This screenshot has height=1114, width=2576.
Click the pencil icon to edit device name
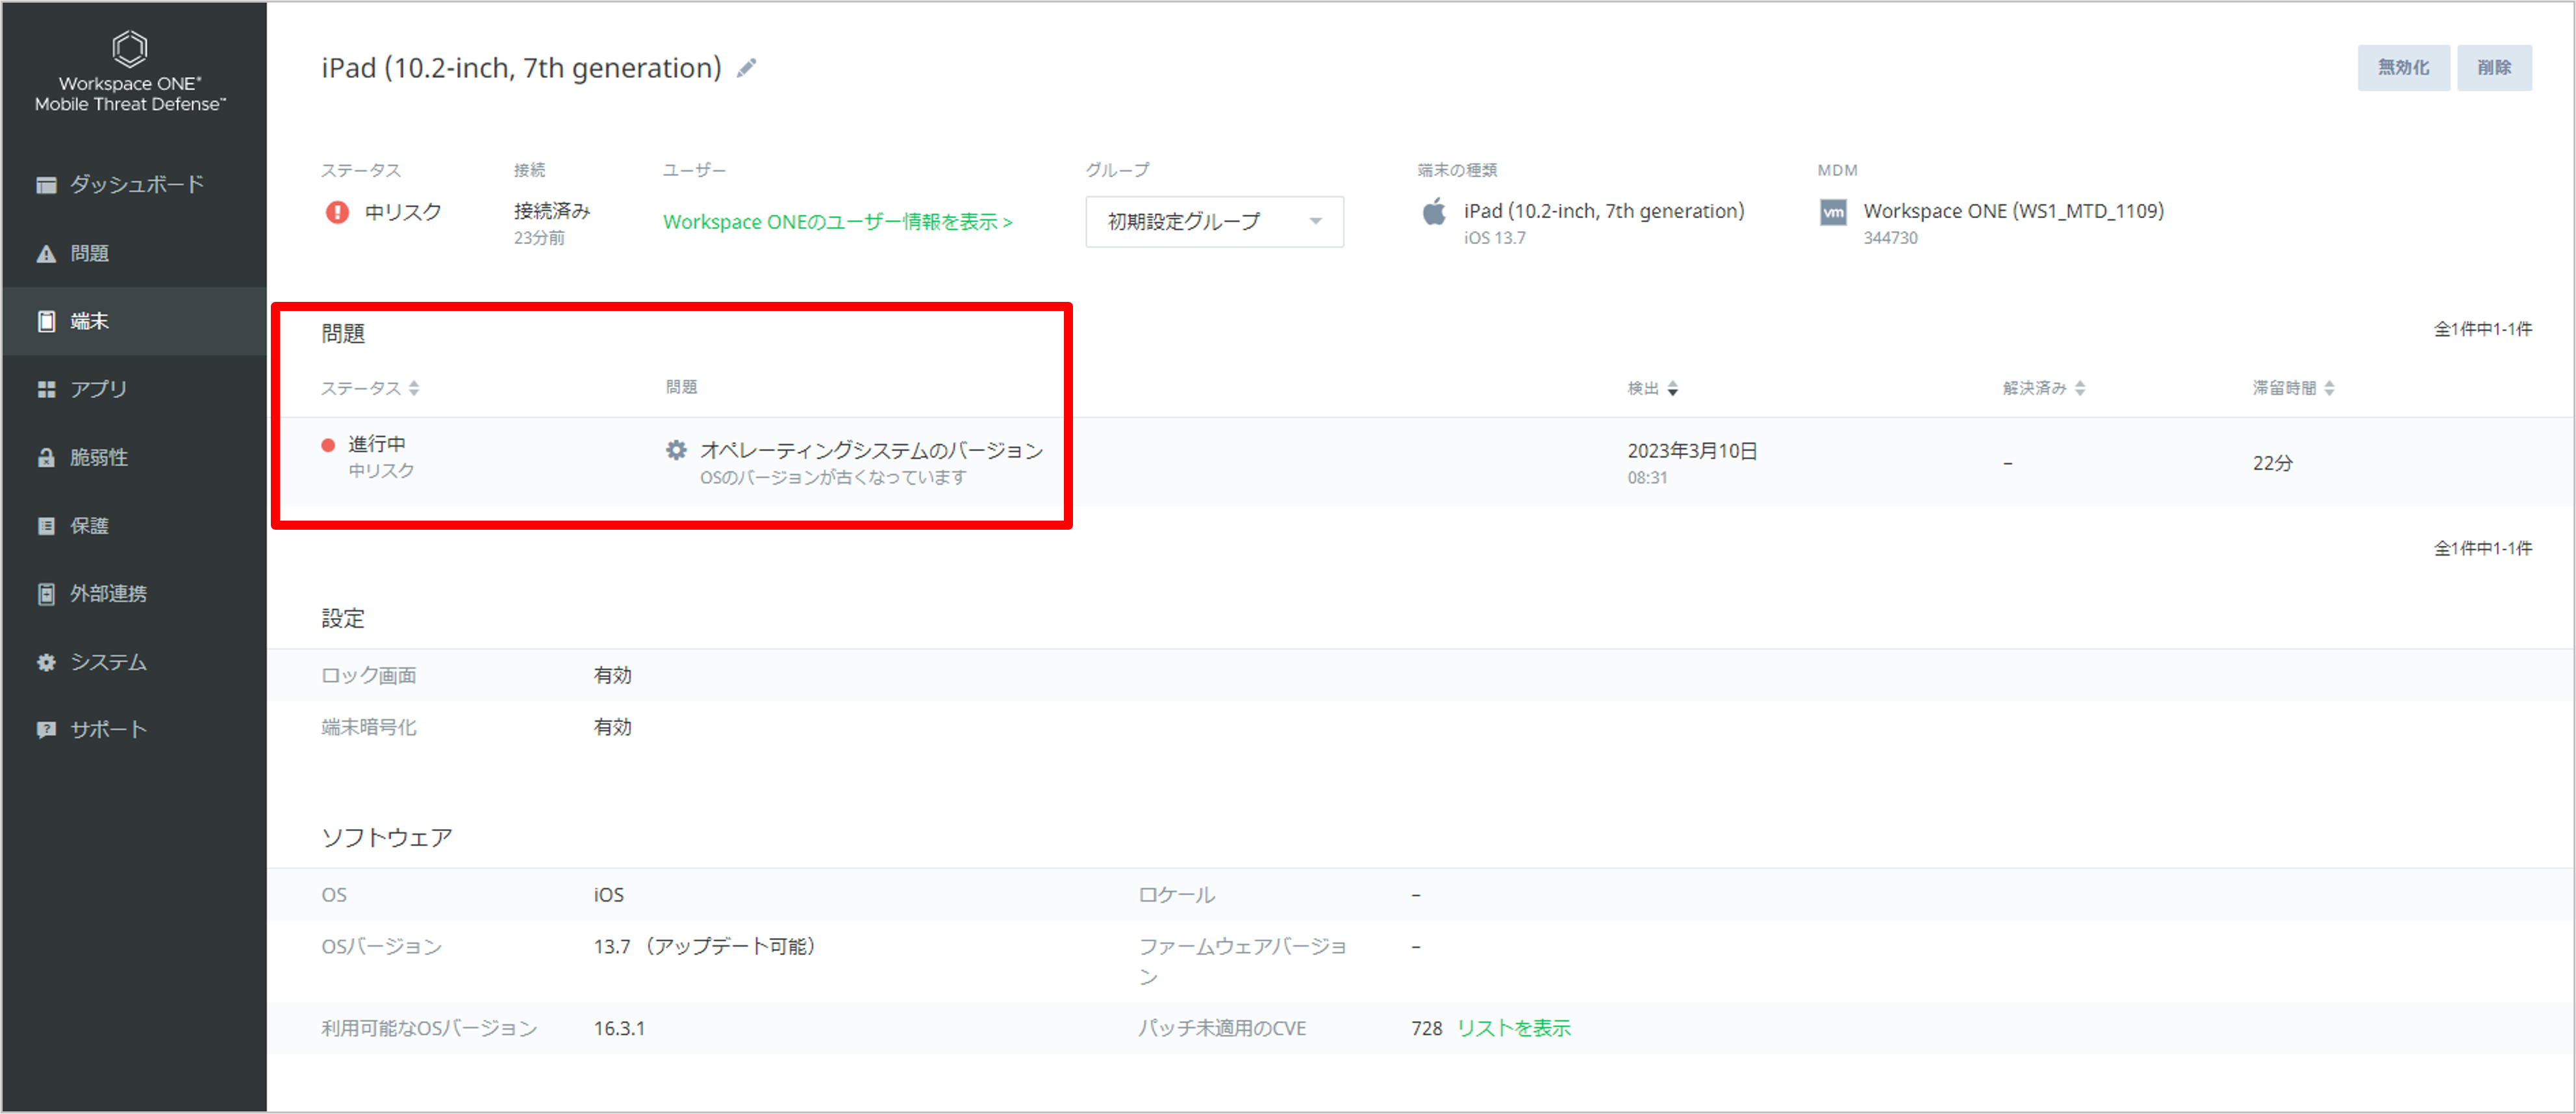(746, 67)
